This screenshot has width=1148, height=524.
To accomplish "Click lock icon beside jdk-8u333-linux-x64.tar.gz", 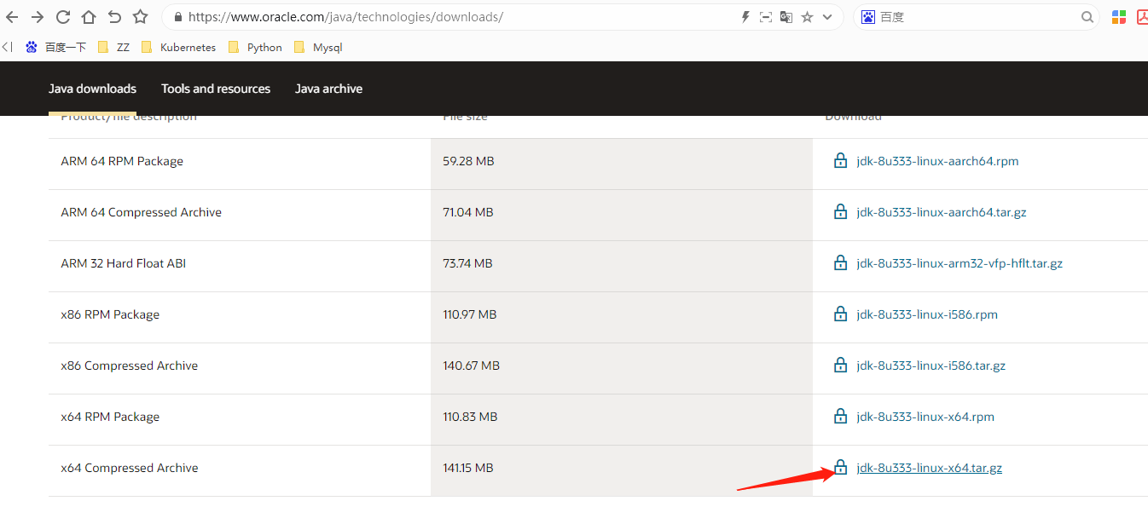I will point(841,467).
